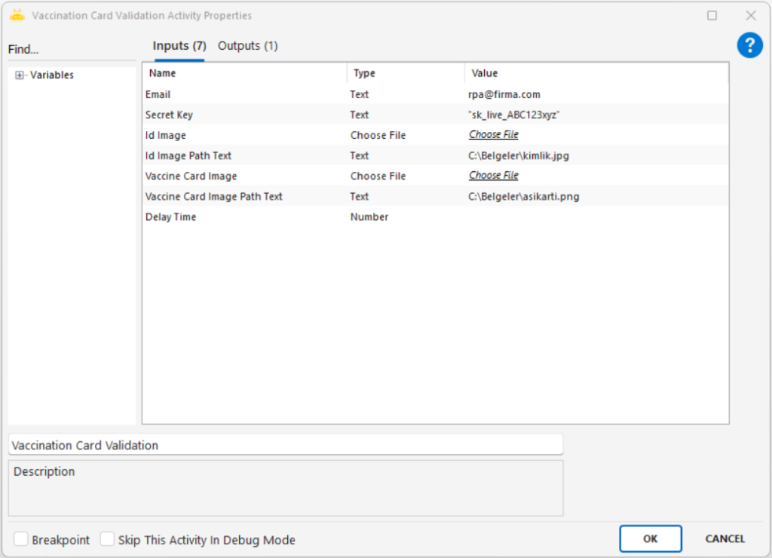Enable the Breakpoint checkbox
The width and height of the screenshot is (772, 558).
click(x=21, y=539)
